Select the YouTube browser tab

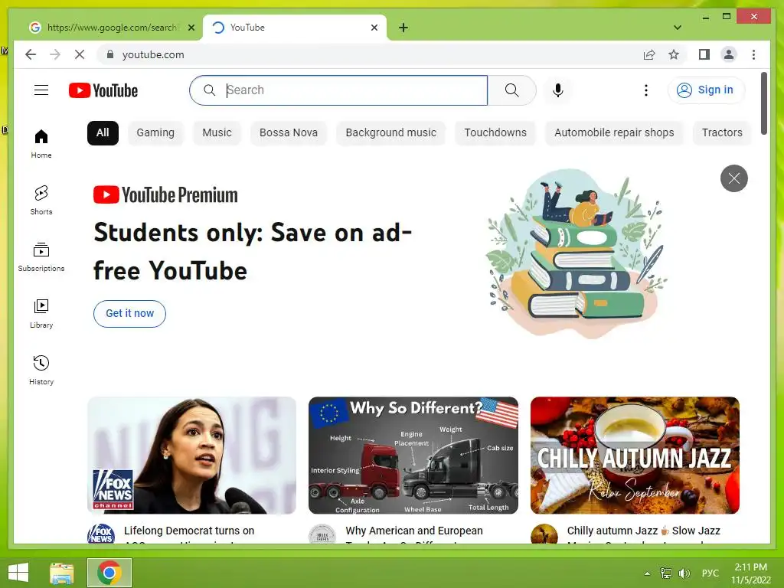pyautogui.click(x=295, y=28)
